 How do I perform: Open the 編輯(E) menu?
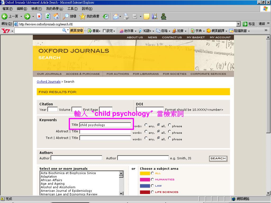(x=22, y=9)
